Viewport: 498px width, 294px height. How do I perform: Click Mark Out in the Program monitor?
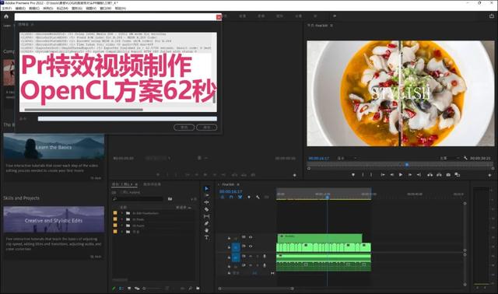pyautogui.click(x=371, y=175)
